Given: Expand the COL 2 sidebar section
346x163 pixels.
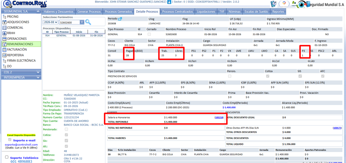Looking at the screenshot, I should tap(21, 72).
